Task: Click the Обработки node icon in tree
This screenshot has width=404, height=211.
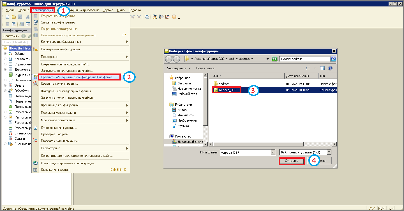Action: click(10, 91)
